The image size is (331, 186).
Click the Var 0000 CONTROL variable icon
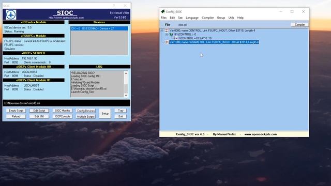coord(167,30)
